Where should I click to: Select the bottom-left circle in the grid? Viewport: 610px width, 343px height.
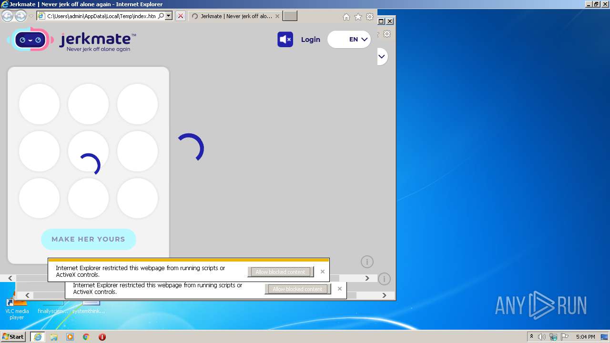(x=40, y=198)
